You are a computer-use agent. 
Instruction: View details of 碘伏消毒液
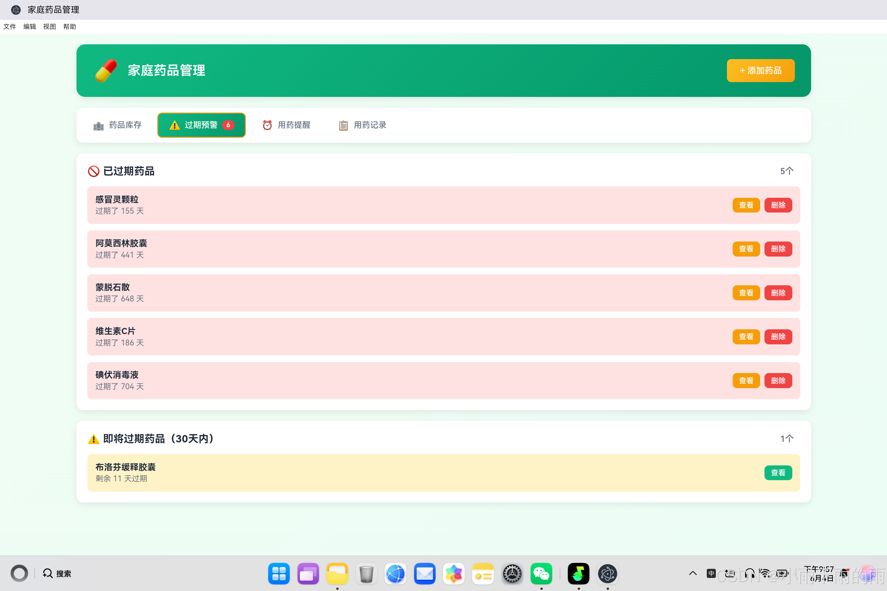click(746, 381)
